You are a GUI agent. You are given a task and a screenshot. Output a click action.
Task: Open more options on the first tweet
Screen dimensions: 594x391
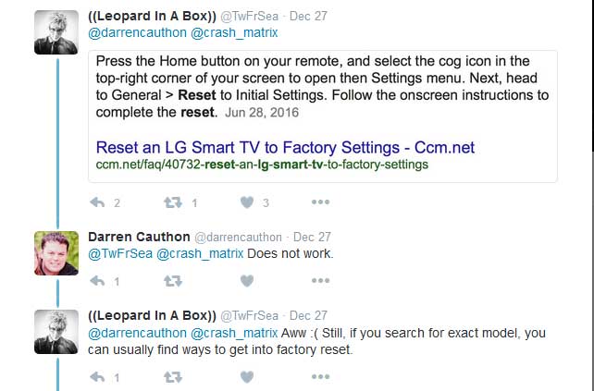coord(320,202)
